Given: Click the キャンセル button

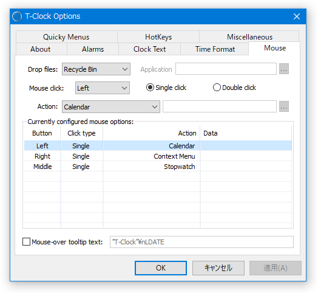Looking at the screenshot, I should pyautogui.click(x=218, y=268).
